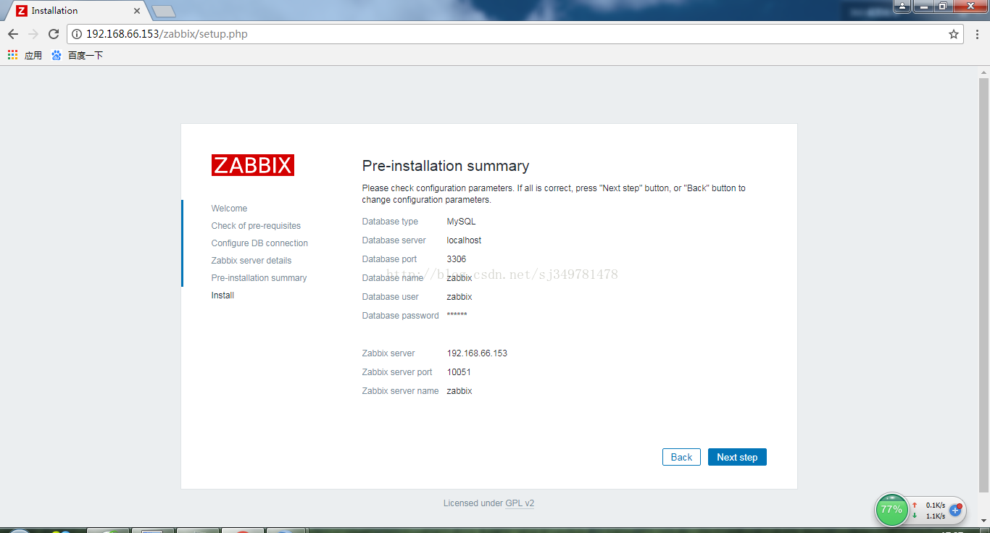Open the 应用 apps shortcut
The width and height of the screenshot is (990, 533).
[25, 55]
